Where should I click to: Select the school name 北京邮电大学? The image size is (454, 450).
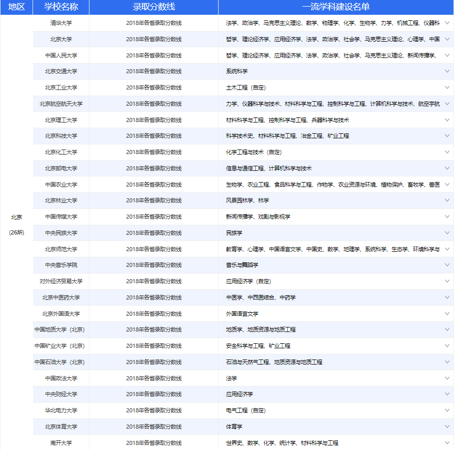coord(61,168)
